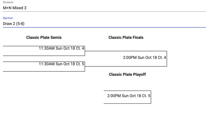Click the Division field label

[8, 2]
